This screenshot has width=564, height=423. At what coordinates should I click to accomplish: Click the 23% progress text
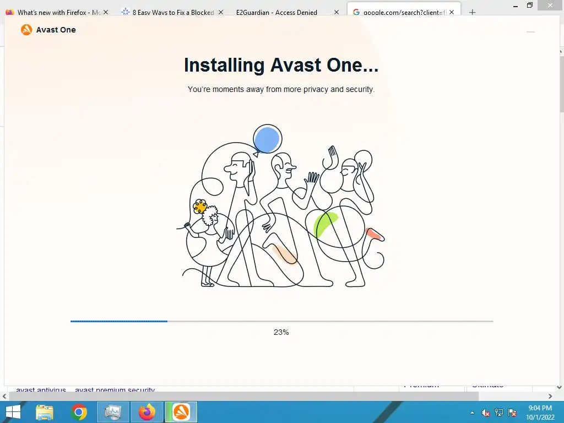coord(281,332)
